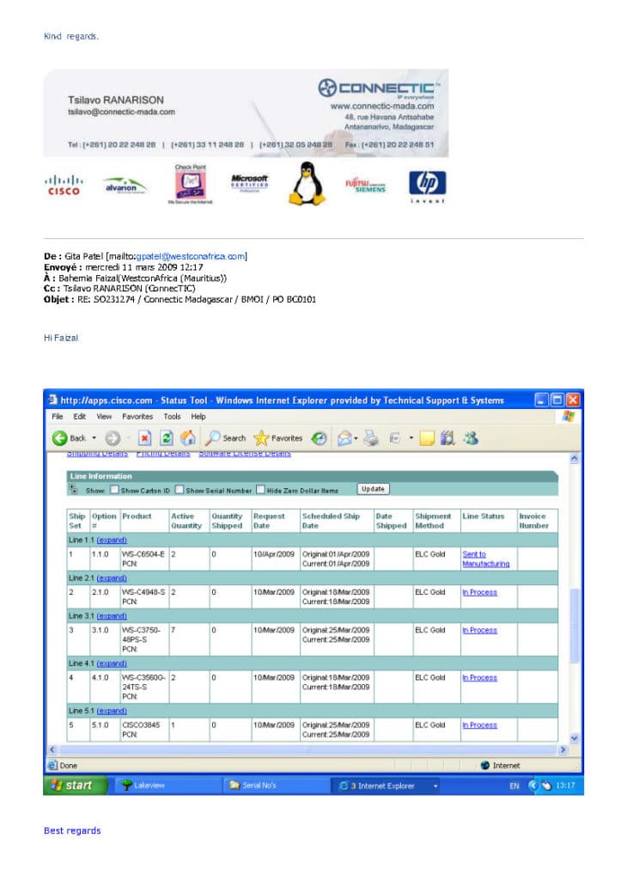Image resolution: width=621 pixels, height=880 pixels.
Task: Open the History clock icon
Action: pyautogui.click(x=320, y=438)
